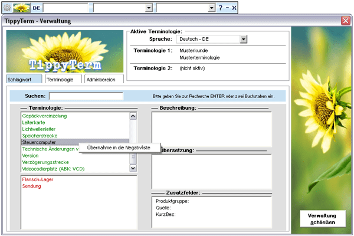
Task: Select the Terminologie tab
Action: [60, 79]
